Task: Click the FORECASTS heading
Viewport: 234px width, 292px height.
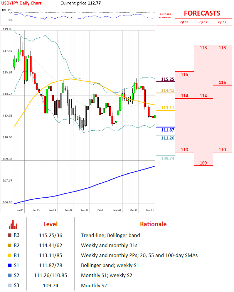Action: point(202,13)
